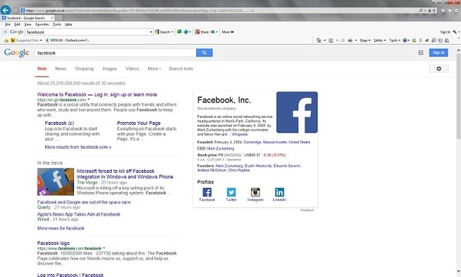The height and width of the screenshot is (277, 461).
Task: Open the File menu
Action: pos(8,24)
